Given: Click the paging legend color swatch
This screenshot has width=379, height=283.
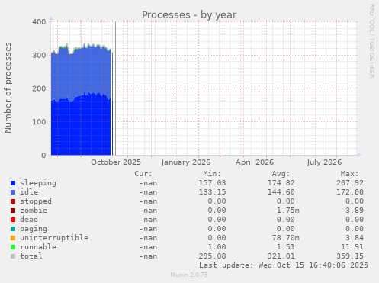Looking at the screenshot, I should tap(13, 229).
